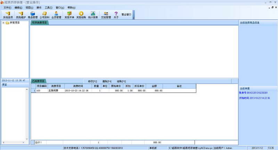Viewport: 278px width, 150px height.
Task: Open the 帮助 (Help) menu
Action: [71, 7]
